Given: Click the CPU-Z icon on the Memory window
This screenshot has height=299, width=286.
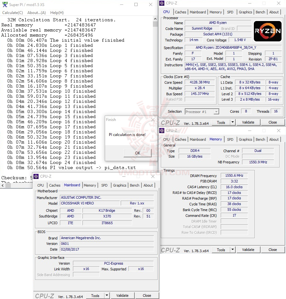Looking at the screenshot, I should 162,130.
